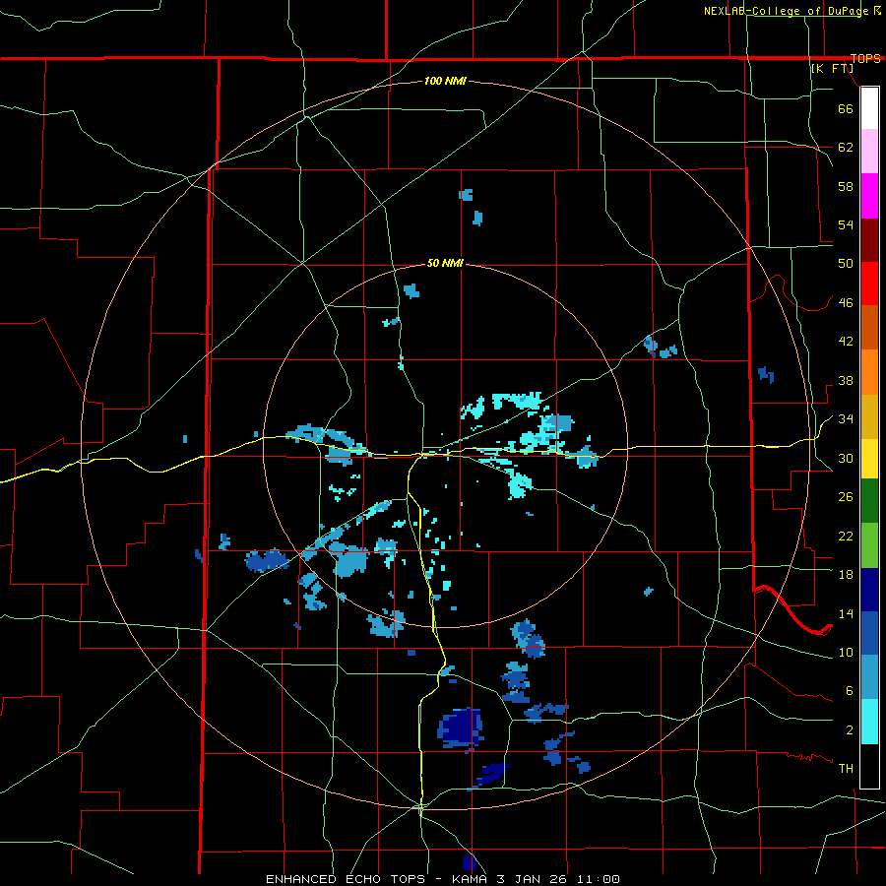
Task: Click the white swatch in the tops legend
Action: (869, 108)
